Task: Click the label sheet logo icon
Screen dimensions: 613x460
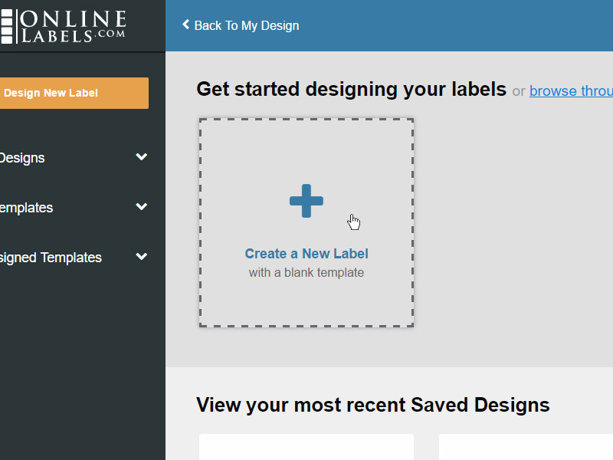Action: coord(7,26)
